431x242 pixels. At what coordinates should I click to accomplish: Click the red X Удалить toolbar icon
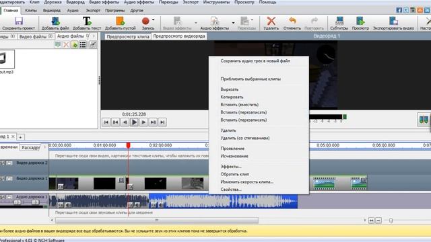271,21
